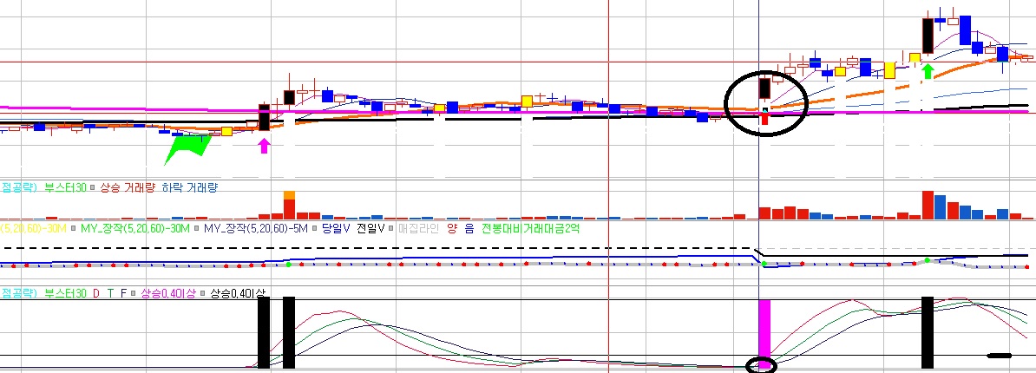Click the small black ellipse on the oscillator
This screenshot has width=1036, height=373.
point(764,365)
